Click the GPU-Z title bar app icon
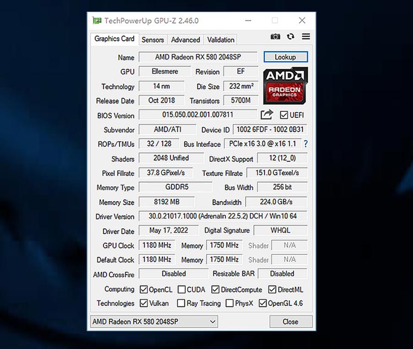413x349 pixels. (97, 20)
